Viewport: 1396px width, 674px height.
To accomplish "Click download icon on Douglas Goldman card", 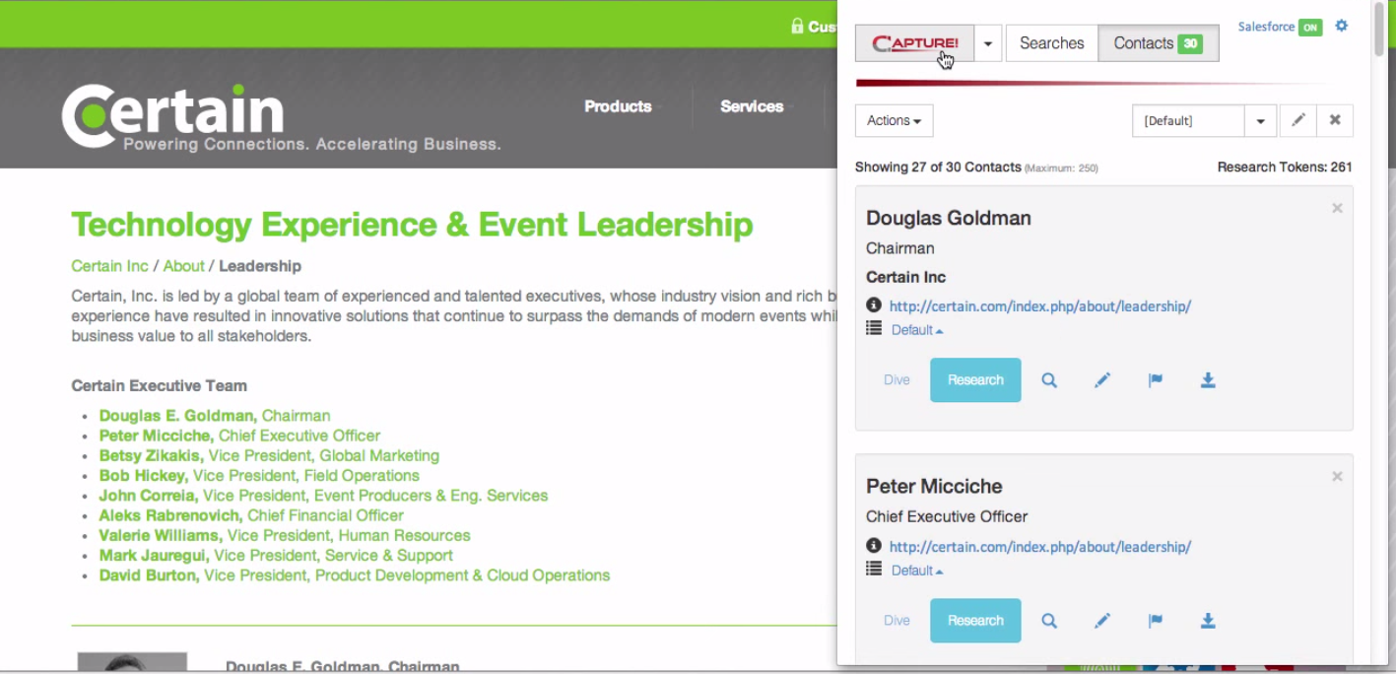I will click(x=1208, y=380).
